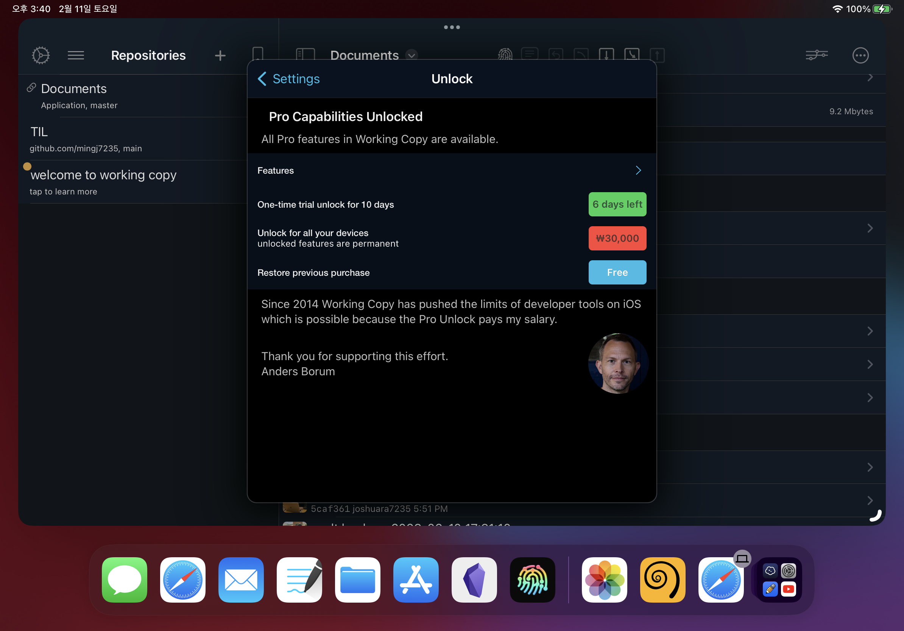Tap the 9.2 Mbytes size text
Screen dimensions: 904x631
(x=851, y=111)
